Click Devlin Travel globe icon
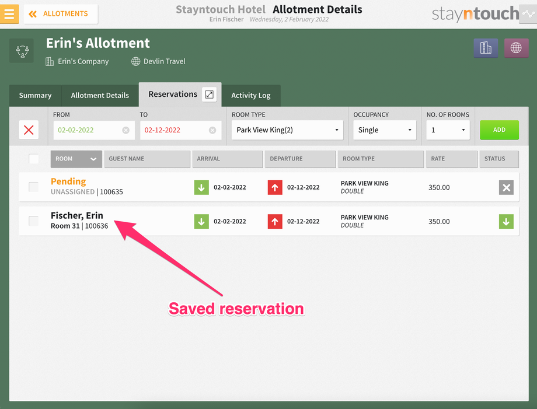 [135, 61]
